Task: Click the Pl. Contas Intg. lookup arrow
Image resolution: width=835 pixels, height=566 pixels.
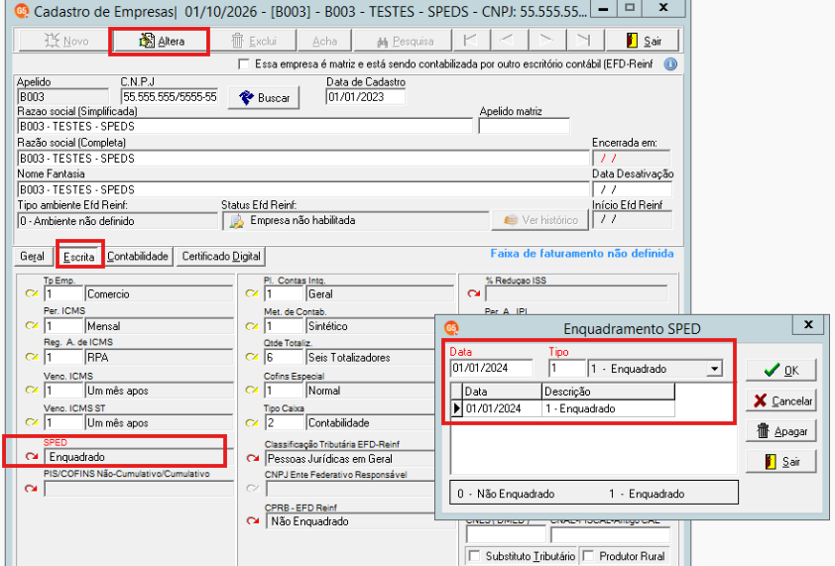Action: pos(252,293)
